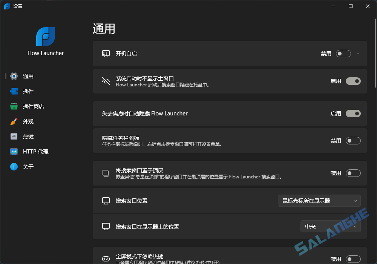
Task: Toggle off 系统启动时不显示主窗口
Action: [x=353, y=81]
